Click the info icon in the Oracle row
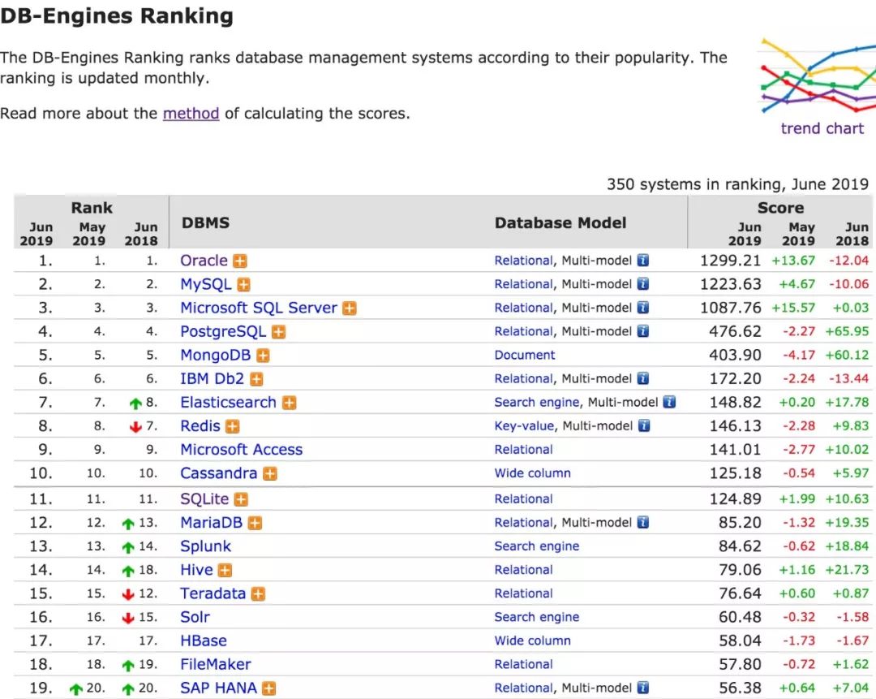The image size is (876, 699). point(643,261)
